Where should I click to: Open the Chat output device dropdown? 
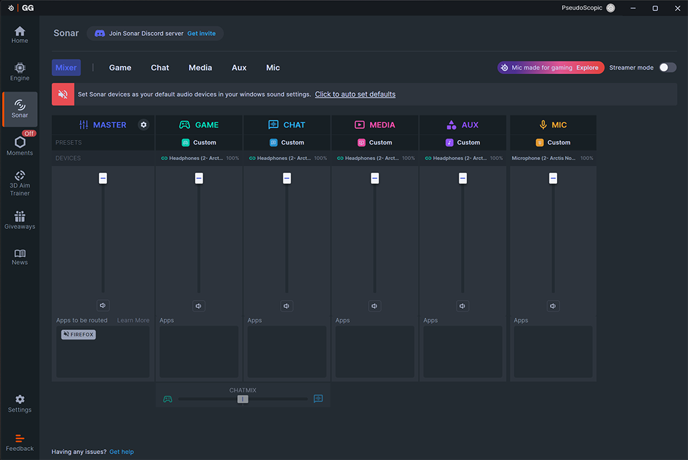click(287, 158)
